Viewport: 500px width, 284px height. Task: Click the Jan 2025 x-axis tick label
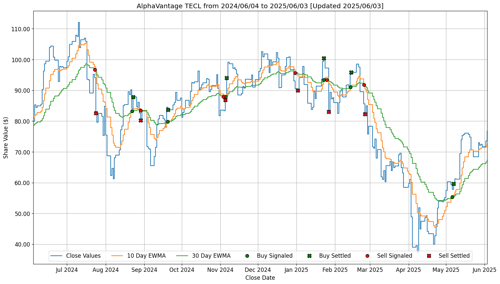click(x=296, y=270)
